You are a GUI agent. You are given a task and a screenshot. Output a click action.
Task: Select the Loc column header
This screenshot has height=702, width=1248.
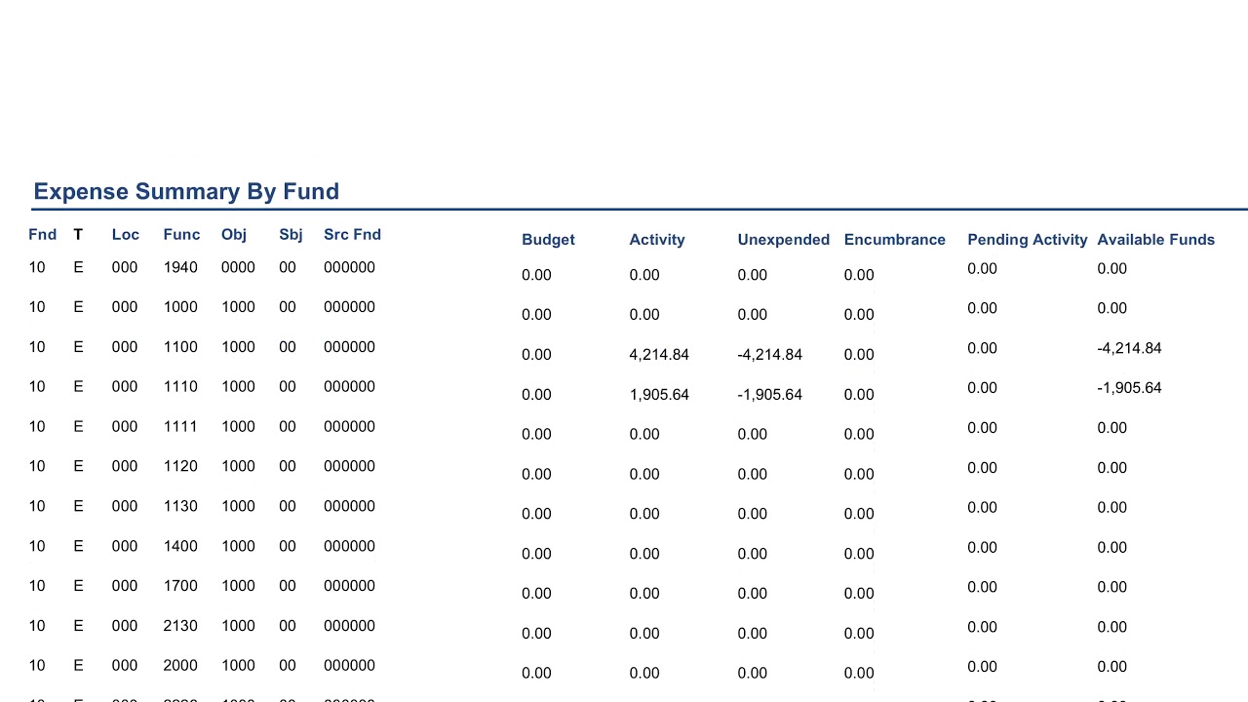point(125,234)
